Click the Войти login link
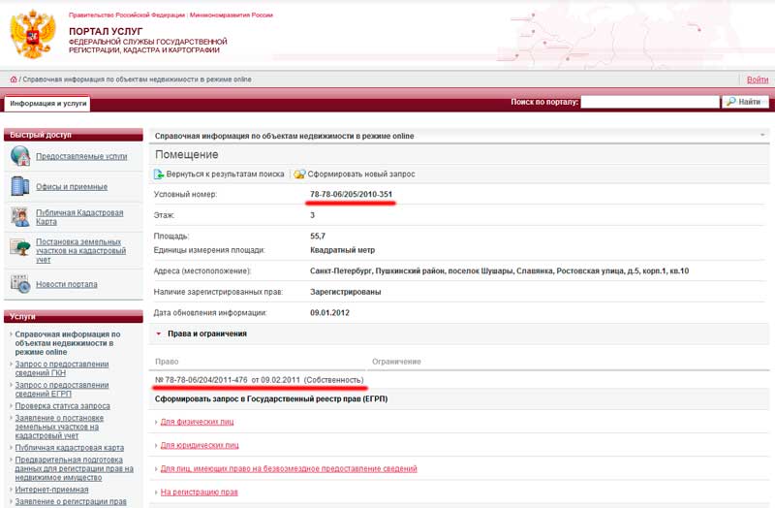This screenshot has width=775, height=508. [x=758, y=79]
